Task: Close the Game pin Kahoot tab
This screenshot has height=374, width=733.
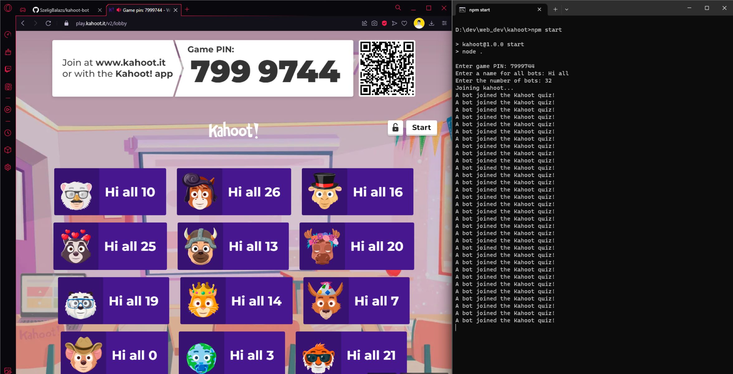Action: 176,10
